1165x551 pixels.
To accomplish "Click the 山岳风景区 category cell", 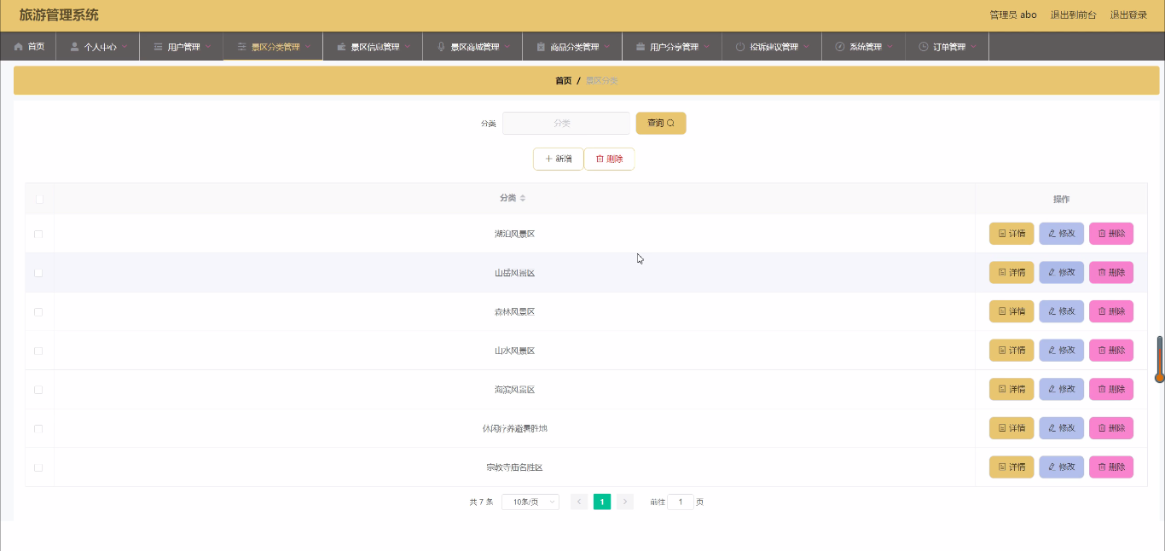I will point(514,273).
